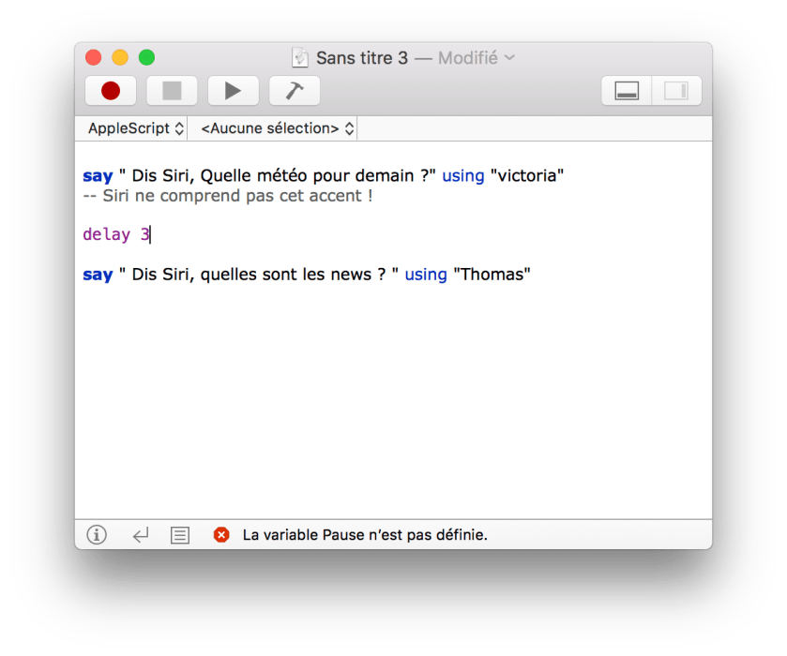The image size is (787, 656).
Task: Open the log list icon in bottom bar
Action: pyautogui.click(x=180, y=535)
